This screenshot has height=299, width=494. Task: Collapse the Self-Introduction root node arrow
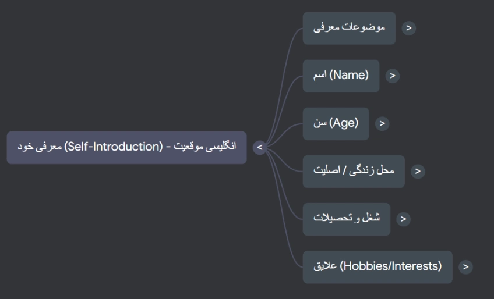click(260, 148)
